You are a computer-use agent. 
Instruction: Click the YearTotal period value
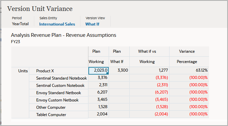coord(20,24)
